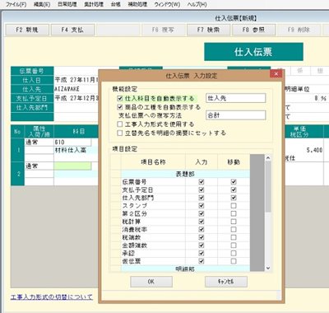Check 移動 for the 消費税率 row
The image size is (329, 313).
click(x=234, y=230)
